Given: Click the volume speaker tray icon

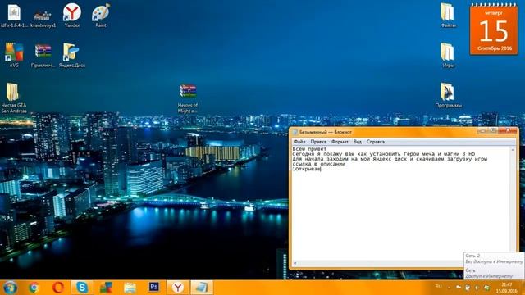Looking at the screenshot, I should pos(477,288).
